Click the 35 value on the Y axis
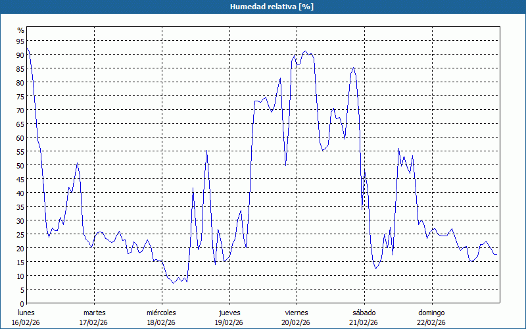Image resolution: width=526 pixels, height=329 pixels. tap(20, 207)
